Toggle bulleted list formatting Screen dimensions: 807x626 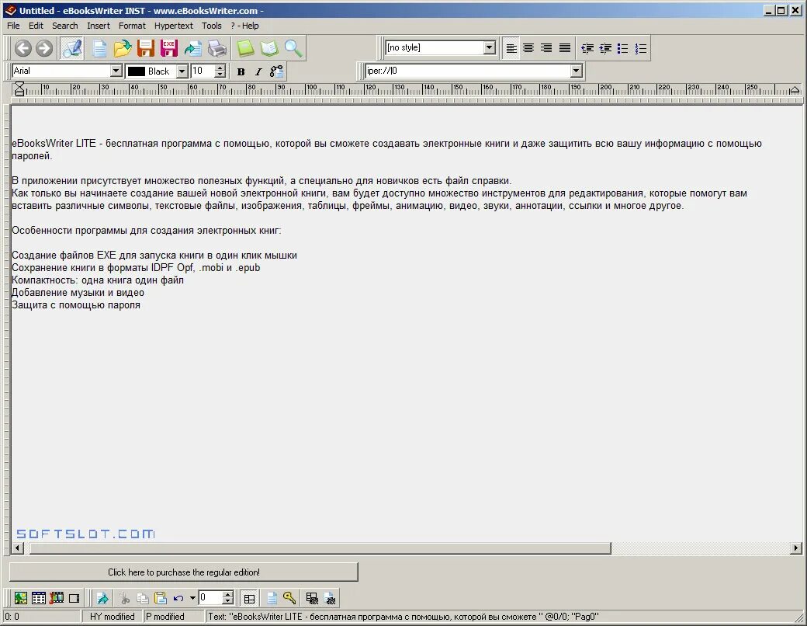(x=623, y=48)
